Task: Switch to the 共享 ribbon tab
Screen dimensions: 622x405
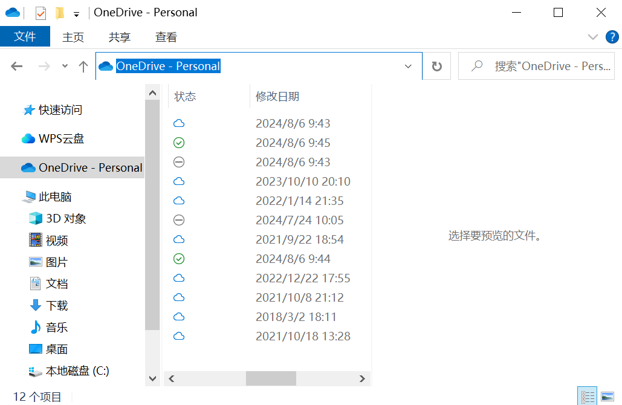Action: click(x=119, y=37)
